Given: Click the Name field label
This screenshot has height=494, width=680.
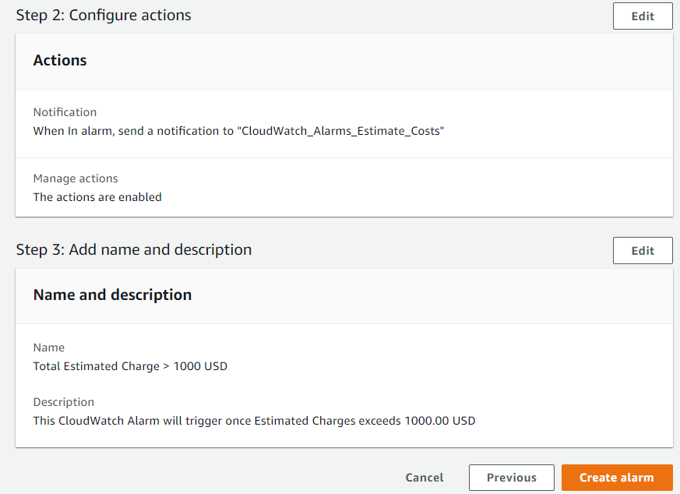Looking at the screenshot, I should coord(48,348).
